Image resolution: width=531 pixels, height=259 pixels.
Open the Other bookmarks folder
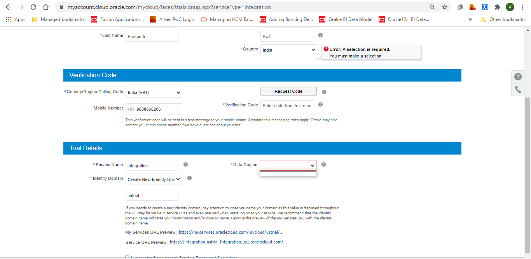pos(503,19)
